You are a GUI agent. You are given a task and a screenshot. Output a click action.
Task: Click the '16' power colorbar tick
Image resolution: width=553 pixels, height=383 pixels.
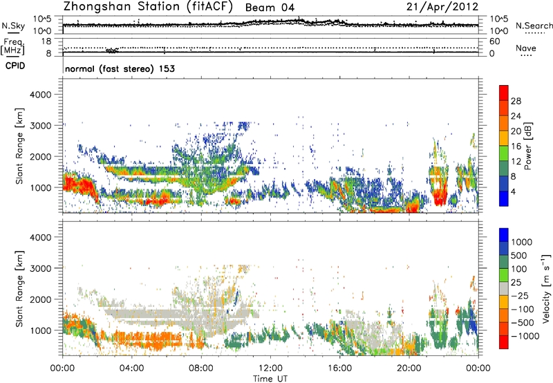point(516,147)
